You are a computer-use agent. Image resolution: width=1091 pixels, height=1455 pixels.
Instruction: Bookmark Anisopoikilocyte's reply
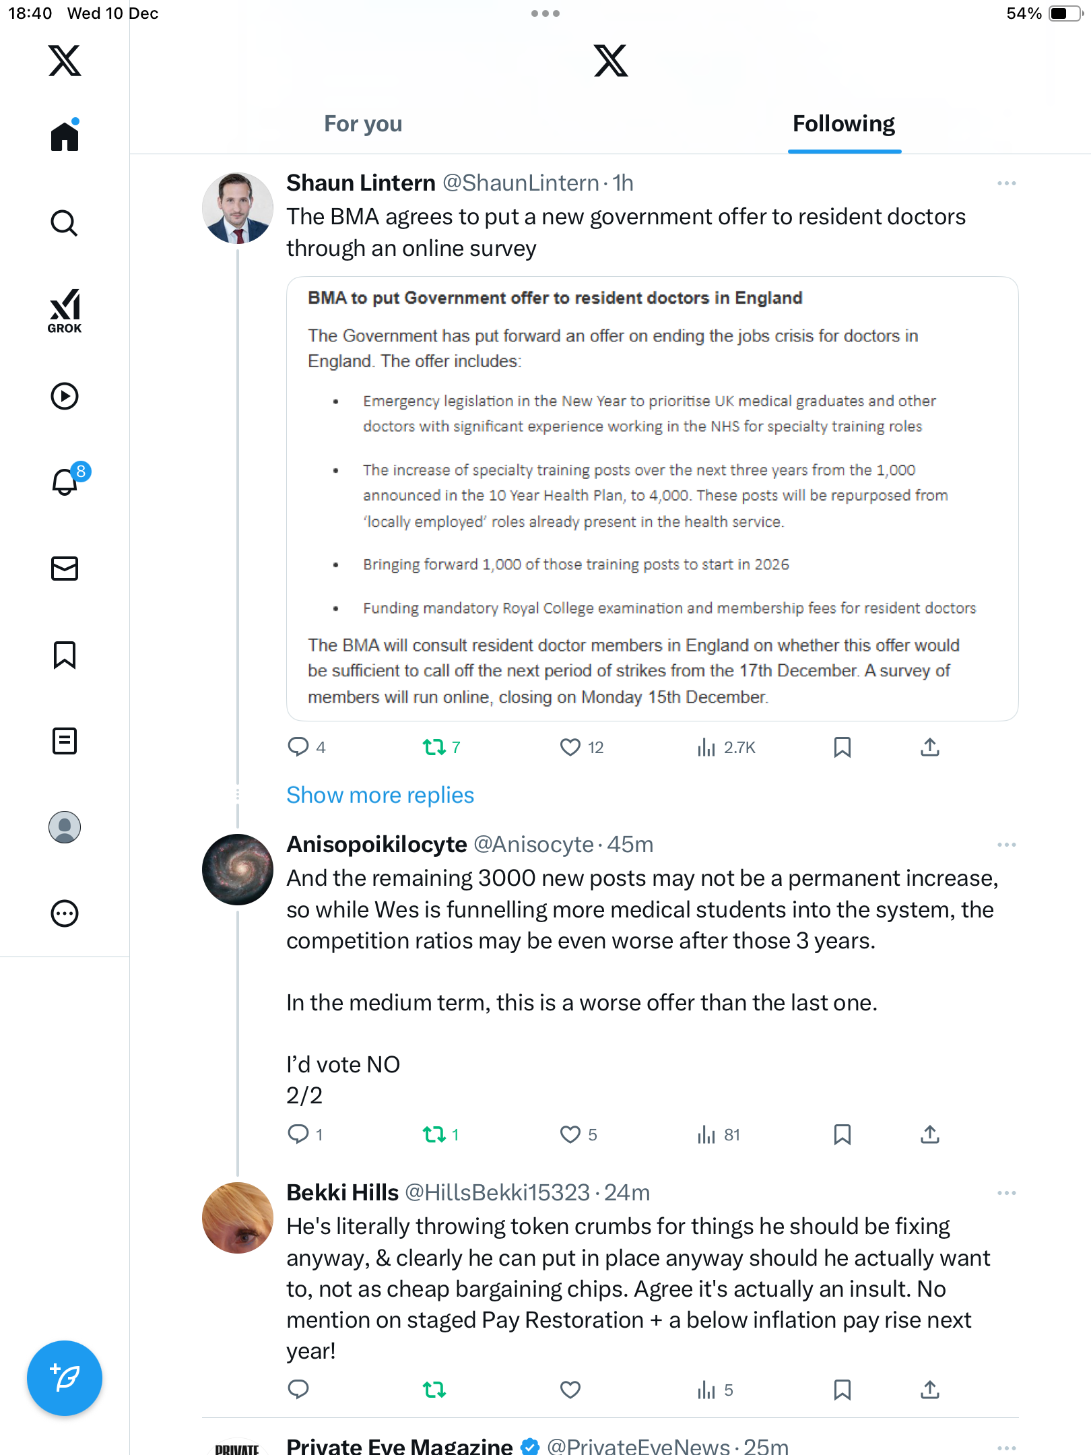842,1135
